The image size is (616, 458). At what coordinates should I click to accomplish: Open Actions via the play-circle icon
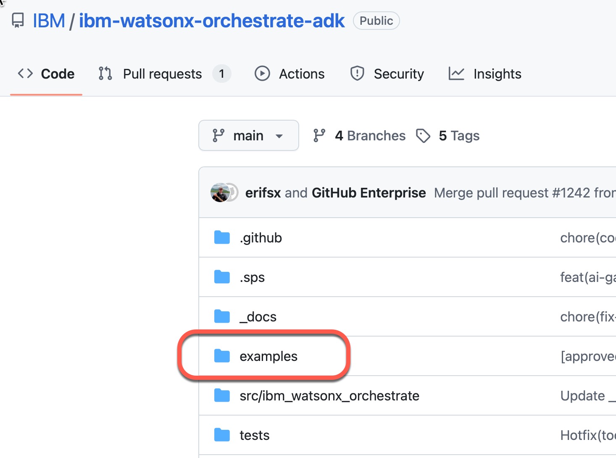tap(262, 74)
